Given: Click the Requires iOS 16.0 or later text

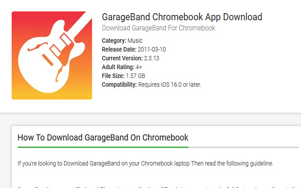Looking at the screenshot, I should (x=169, y=85).
